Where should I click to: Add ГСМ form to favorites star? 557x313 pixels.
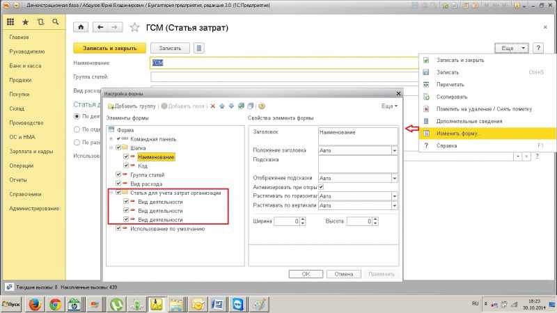(x=134, y=27)
